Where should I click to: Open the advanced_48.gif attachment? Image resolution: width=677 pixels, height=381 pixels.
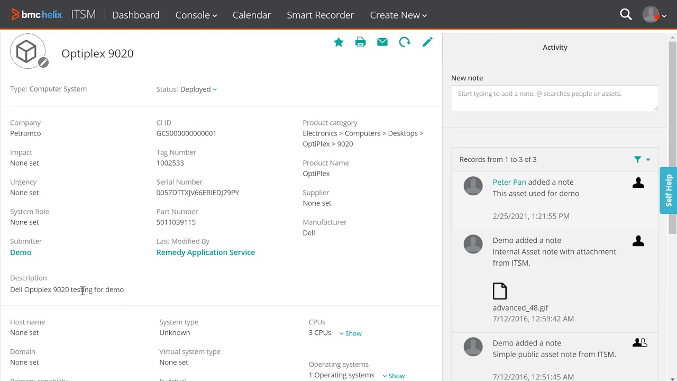click(520, 307)
